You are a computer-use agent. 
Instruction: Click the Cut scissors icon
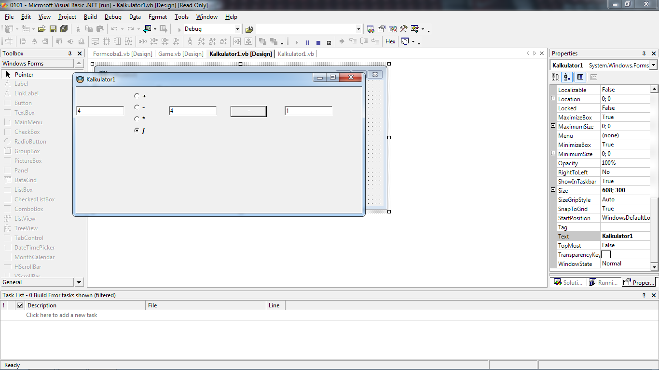click(x=78, y=29)
